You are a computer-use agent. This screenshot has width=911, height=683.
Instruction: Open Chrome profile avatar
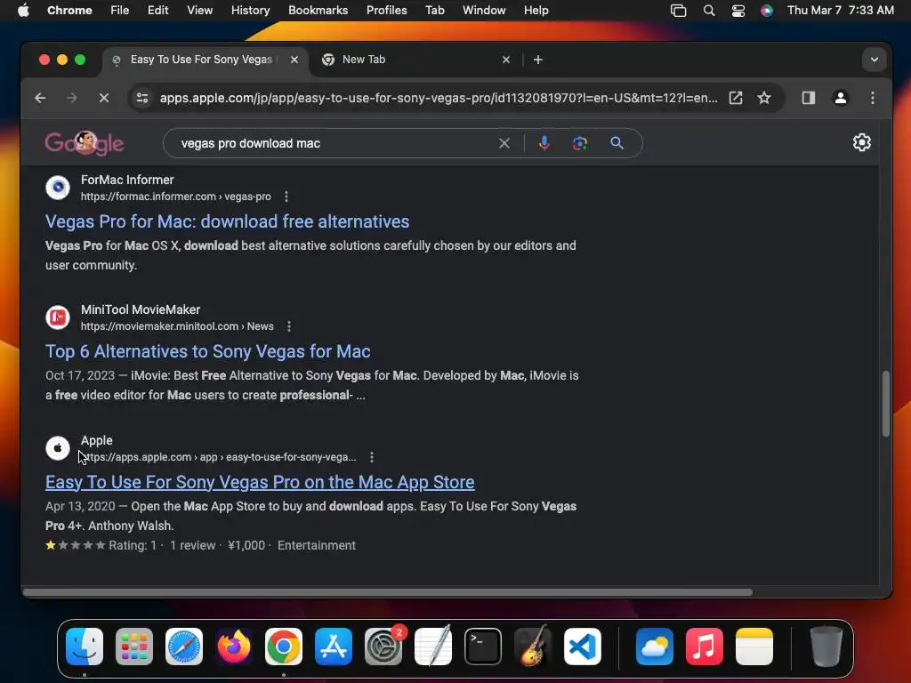840,98
